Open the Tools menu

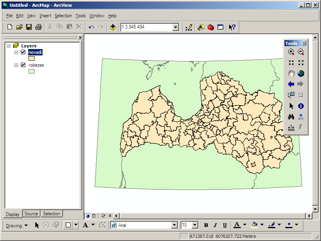pos(81,16)
